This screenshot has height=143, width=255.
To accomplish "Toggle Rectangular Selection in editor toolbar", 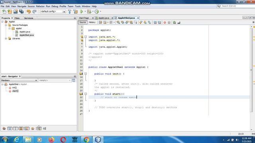I will pyautogui.click(x=135, y=22).
